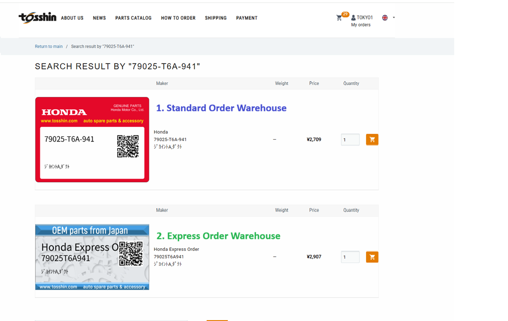508x321 pixels.
Task: Click the user profile icon beside TOKYO1
Action: (353, 18)
